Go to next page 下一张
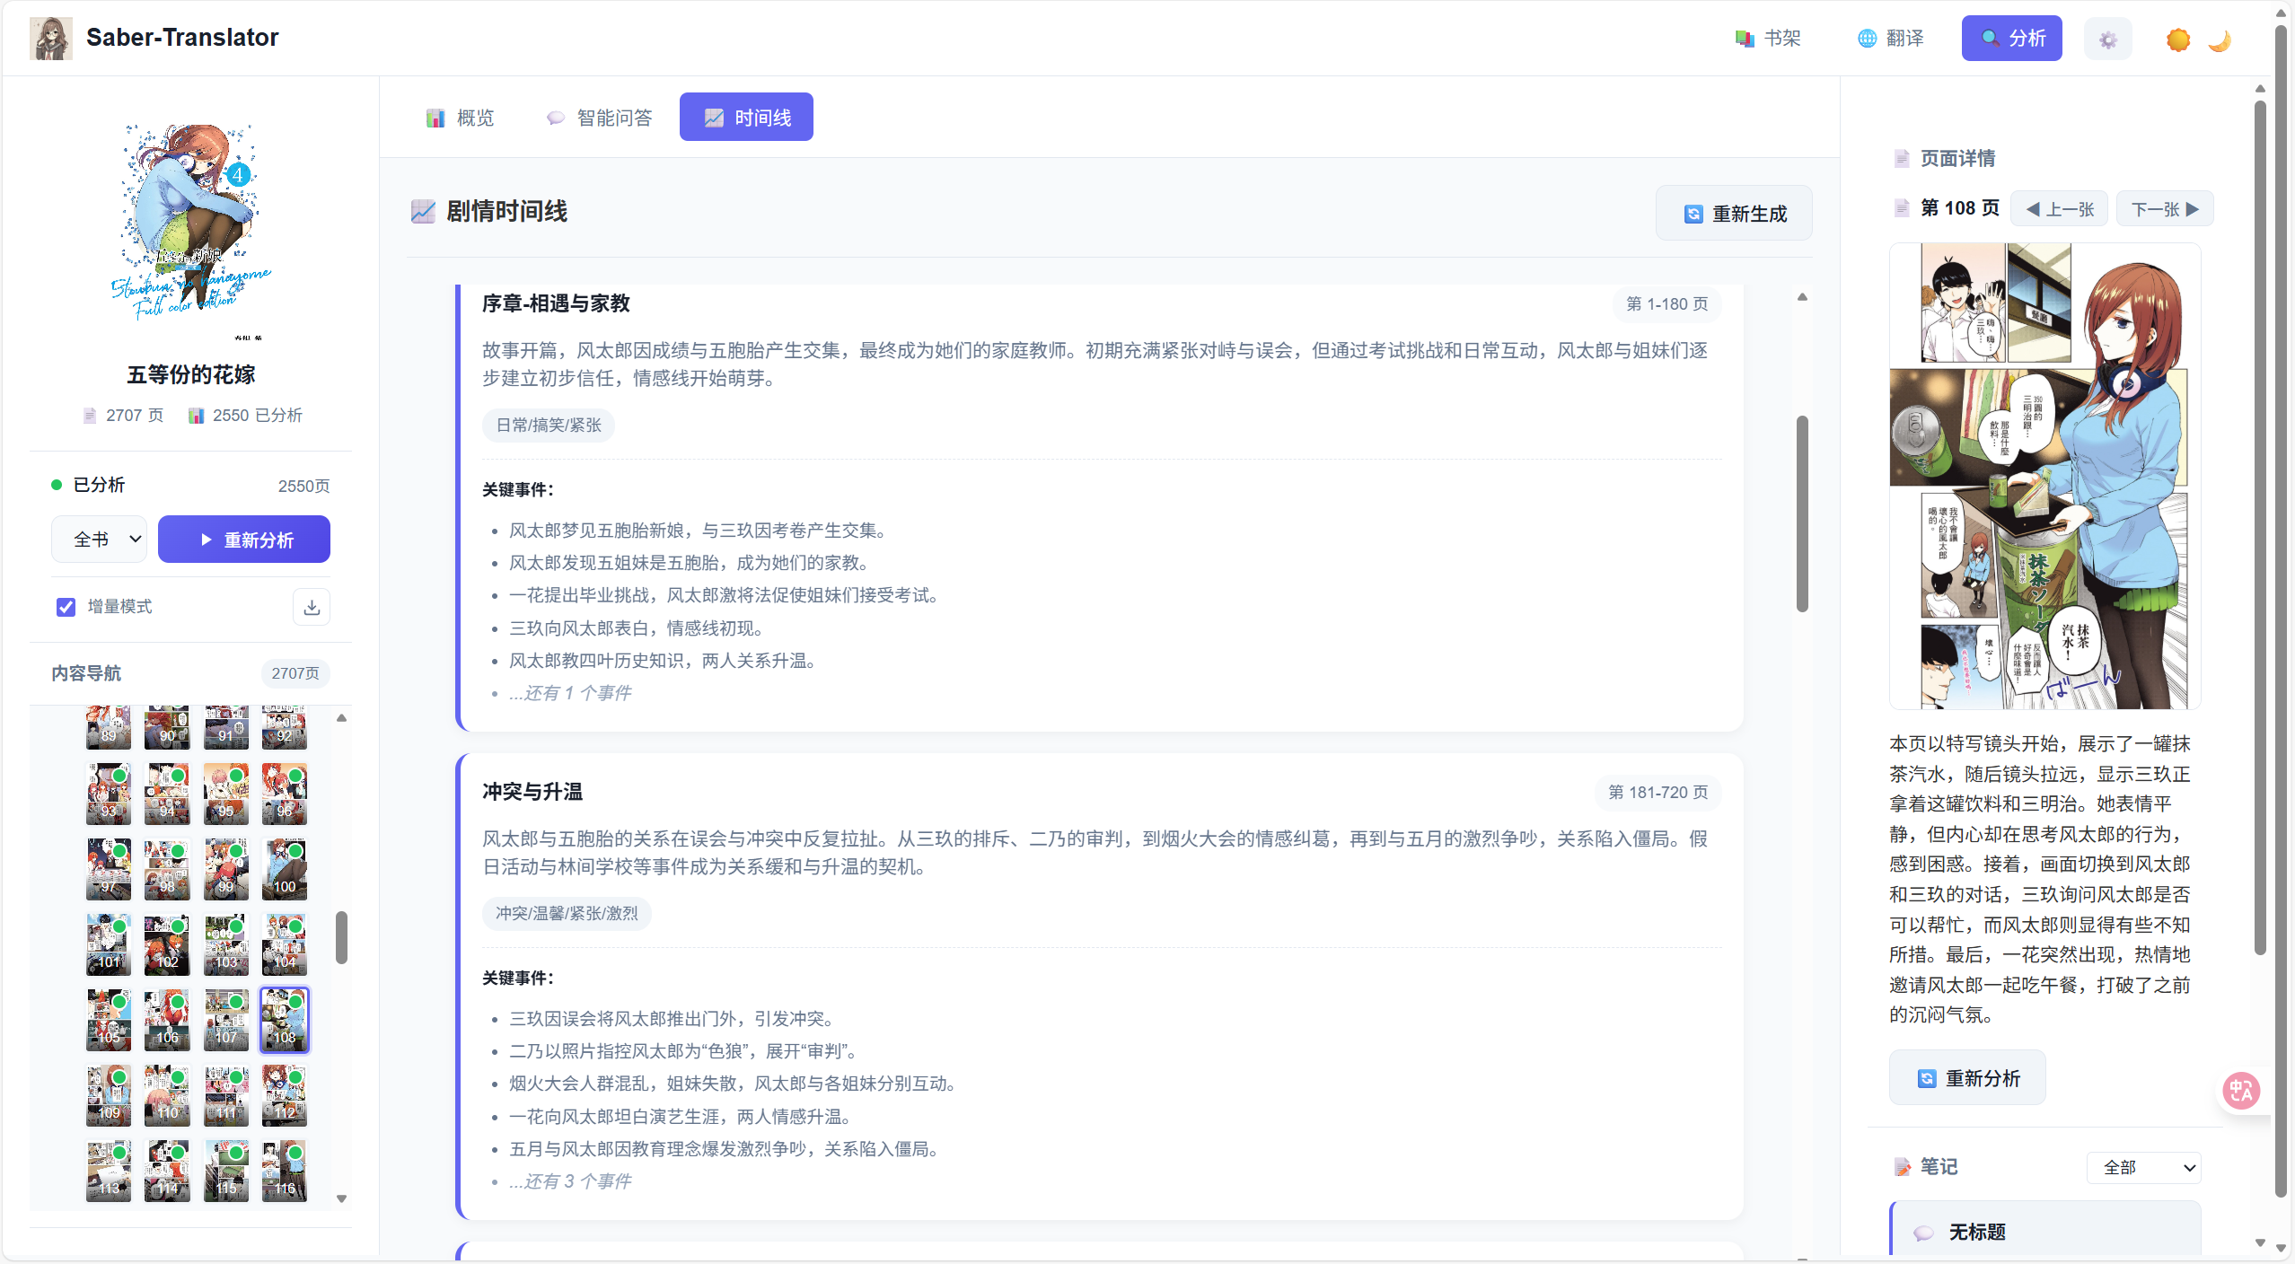 coord(2165,209)
